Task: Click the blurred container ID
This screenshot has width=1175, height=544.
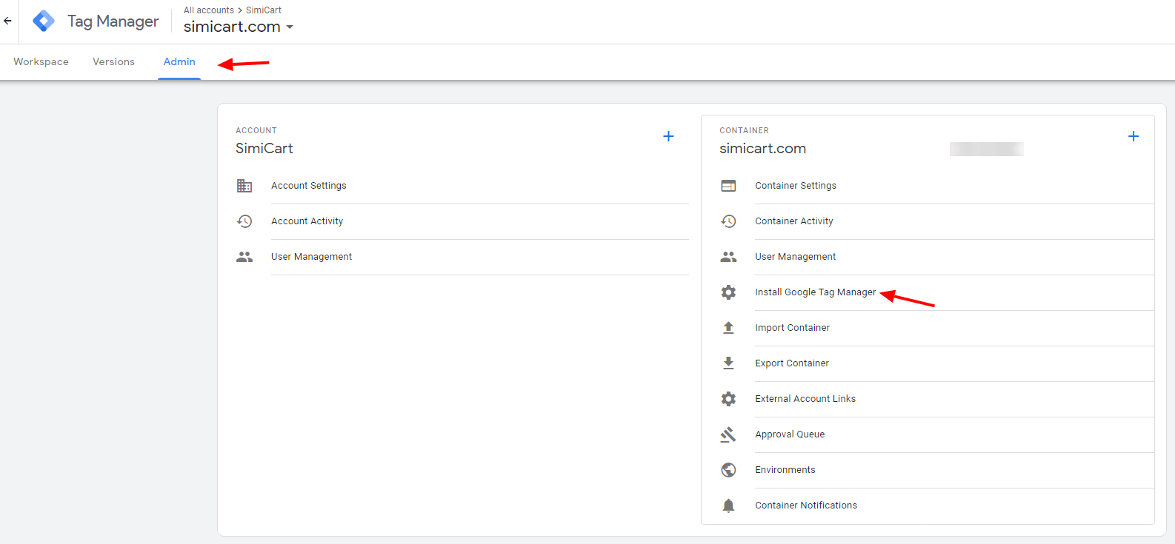Action: [x=987, y=149]
